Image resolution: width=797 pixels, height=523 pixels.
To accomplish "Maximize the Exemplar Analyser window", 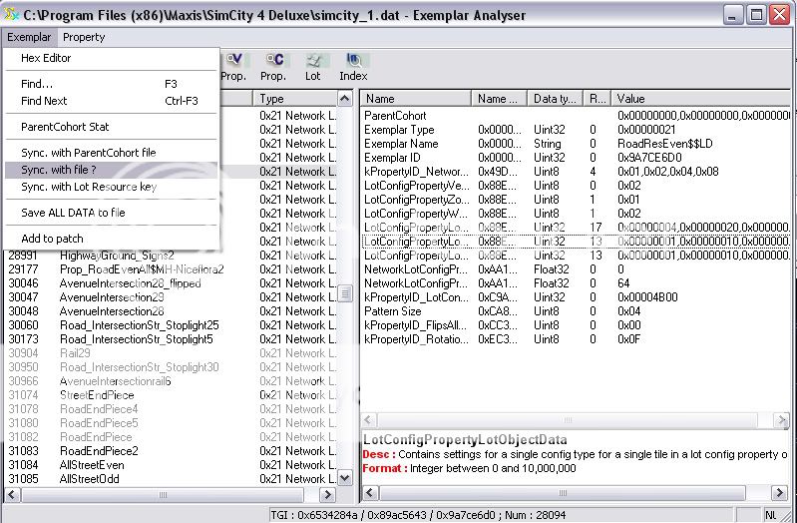I will click(x=756, y=14).
